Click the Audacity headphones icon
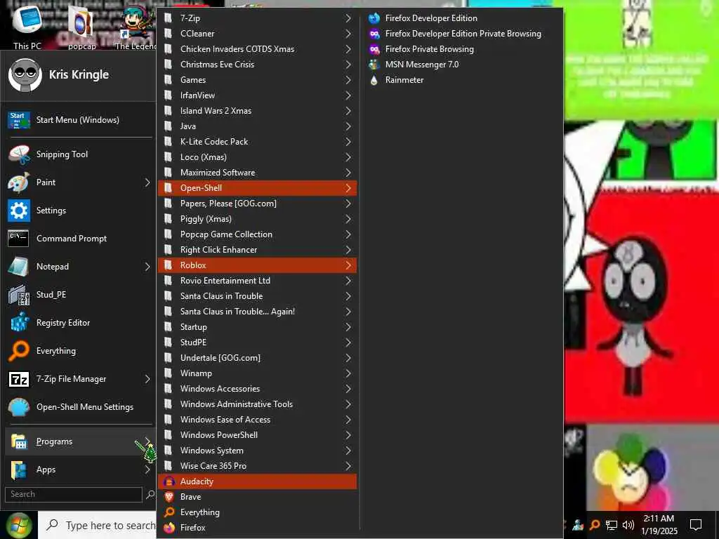This screenshot has width=719, height=539. 169,481
